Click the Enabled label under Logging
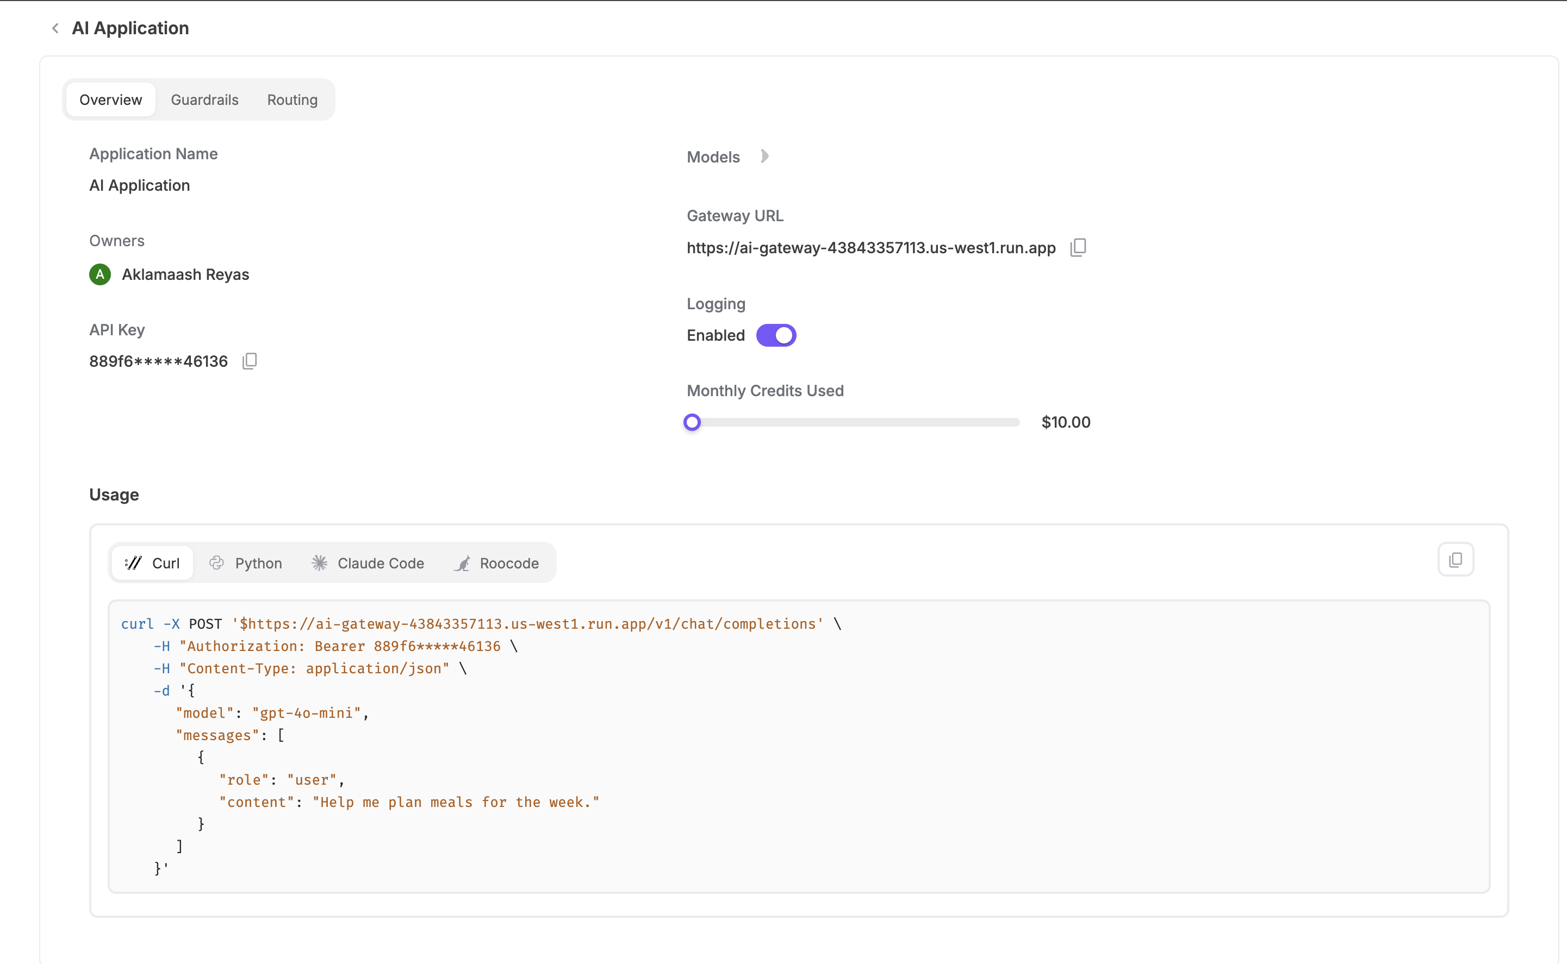Image resolution: width=1567 pixels, height=964 pixels. [716, 335]
